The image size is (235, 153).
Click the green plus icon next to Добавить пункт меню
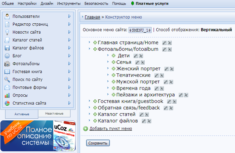pos(86,129)
